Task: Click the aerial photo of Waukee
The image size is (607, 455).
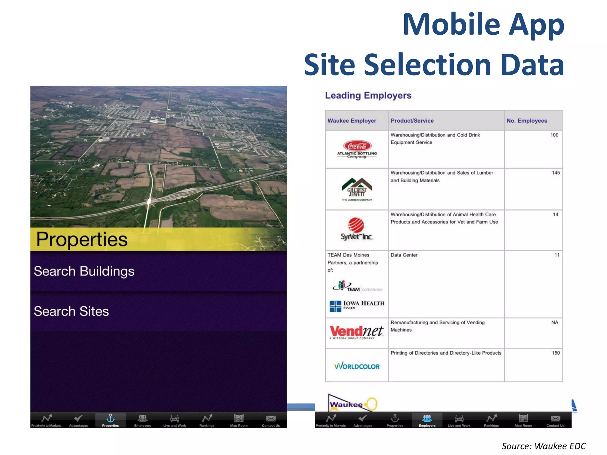Action: pyautogui.click(x=159, y=157)
